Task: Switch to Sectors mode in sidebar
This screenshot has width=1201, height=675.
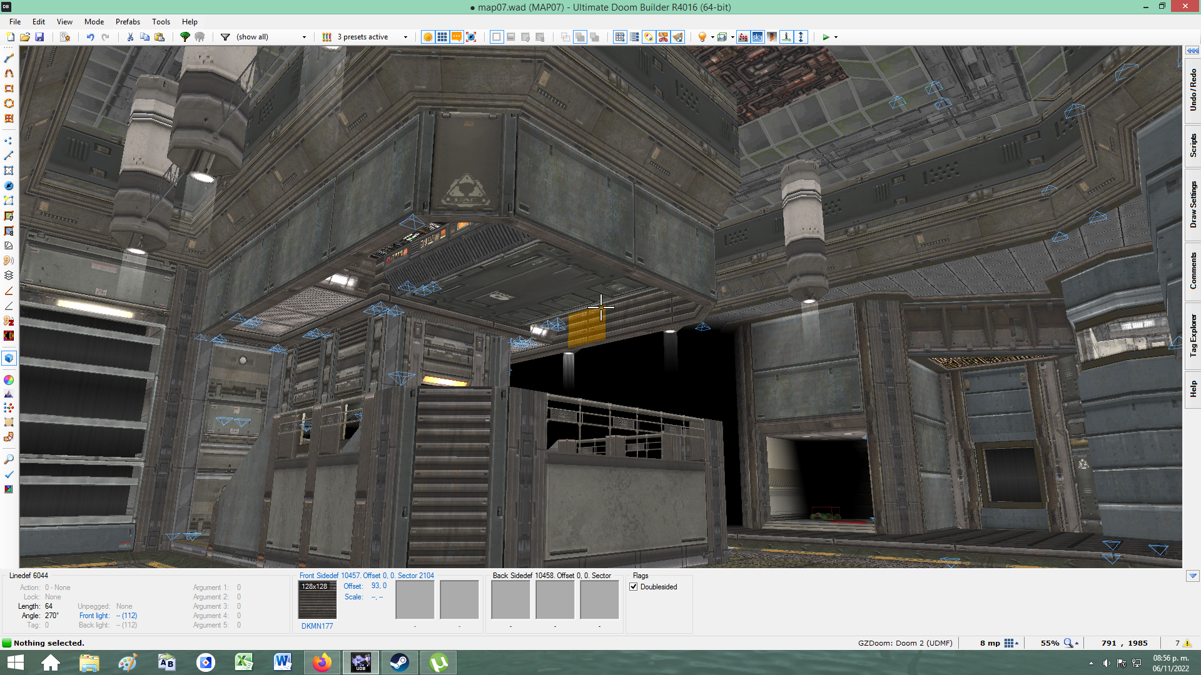Action: click(9, 171)
